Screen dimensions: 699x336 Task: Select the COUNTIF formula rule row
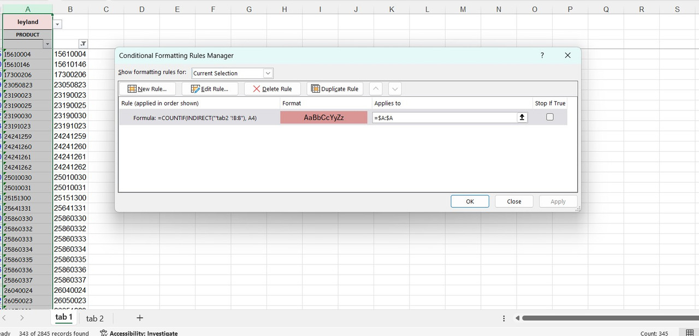click(343, 117)
